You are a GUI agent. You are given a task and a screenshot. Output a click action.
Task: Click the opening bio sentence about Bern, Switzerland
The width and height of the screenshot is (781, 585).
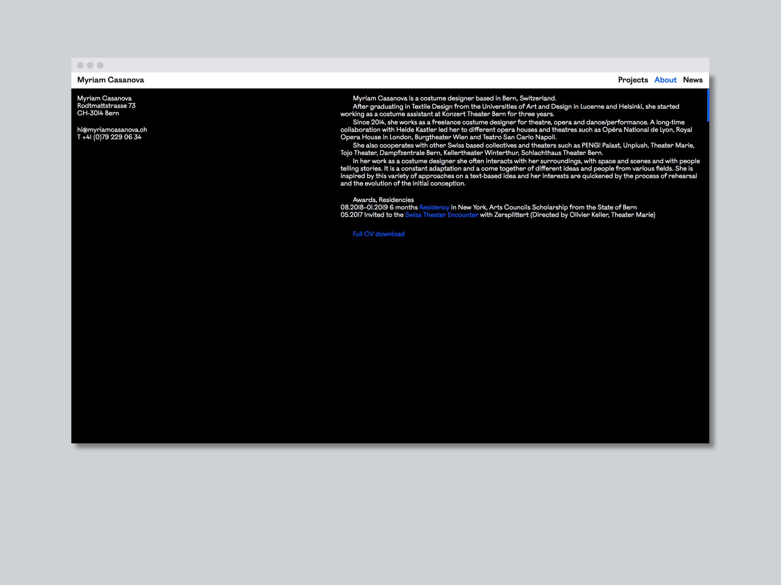click(454, 98)
